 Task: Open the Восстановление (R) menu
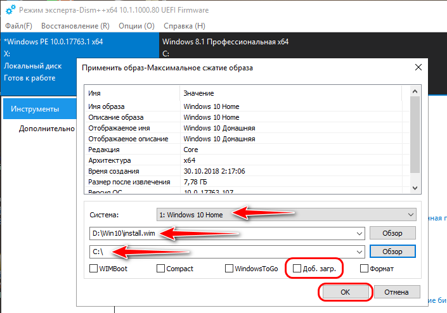click(75, 26)
